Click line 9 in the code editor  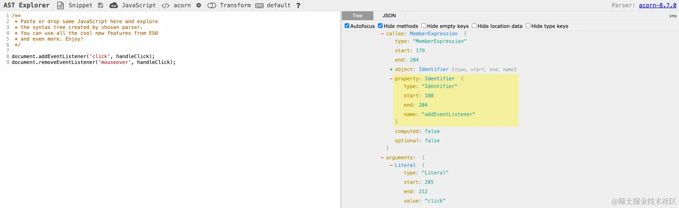(93, 62)
